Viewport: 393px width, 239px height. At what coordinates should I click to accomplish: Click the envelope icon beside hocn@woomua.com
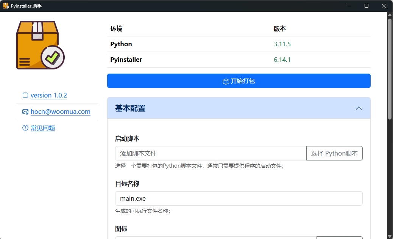[x=25, y=112]
